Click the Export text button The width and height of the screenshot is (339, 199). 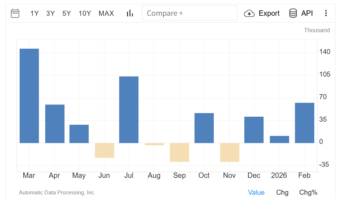click(x=269, y=14)
